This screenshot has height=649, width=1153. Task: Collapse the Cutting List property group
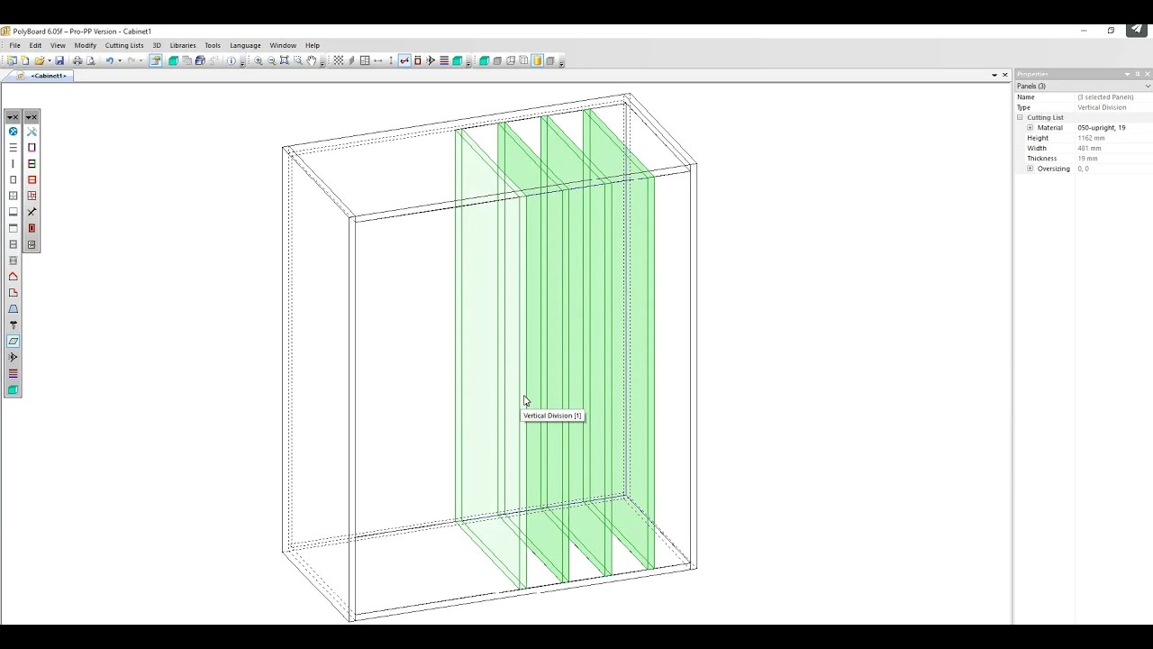[x=1020, y=117]
